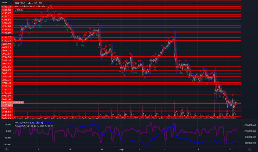258x152 pixels.
Task: Click the 3937.93 price level label
Action: (6, 57)
